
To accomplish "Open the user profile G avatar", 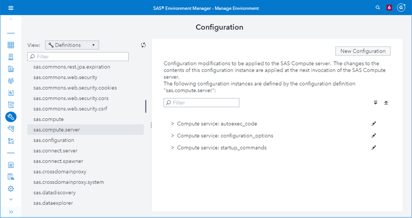I will click(401, 8).
